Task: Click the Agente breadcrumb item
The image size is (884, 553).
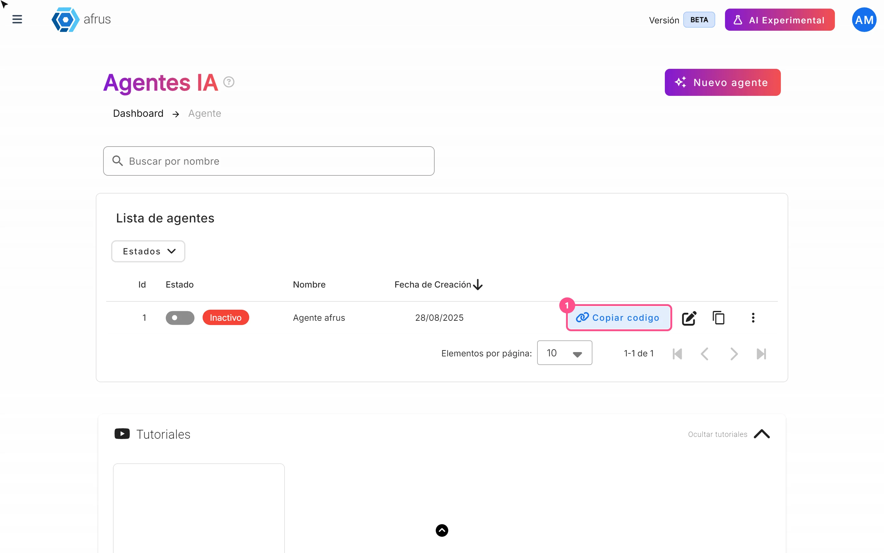Action: pos(204,113)
